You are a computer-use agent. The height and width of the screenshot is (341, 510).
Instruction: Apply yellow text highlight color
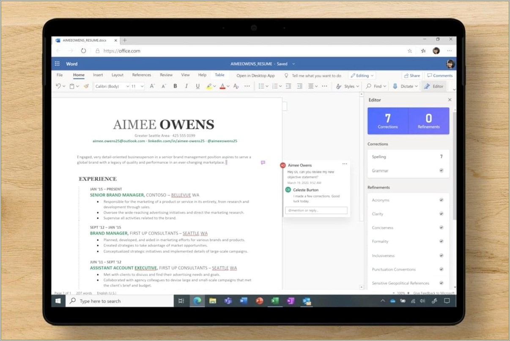[x=209, y=86]
